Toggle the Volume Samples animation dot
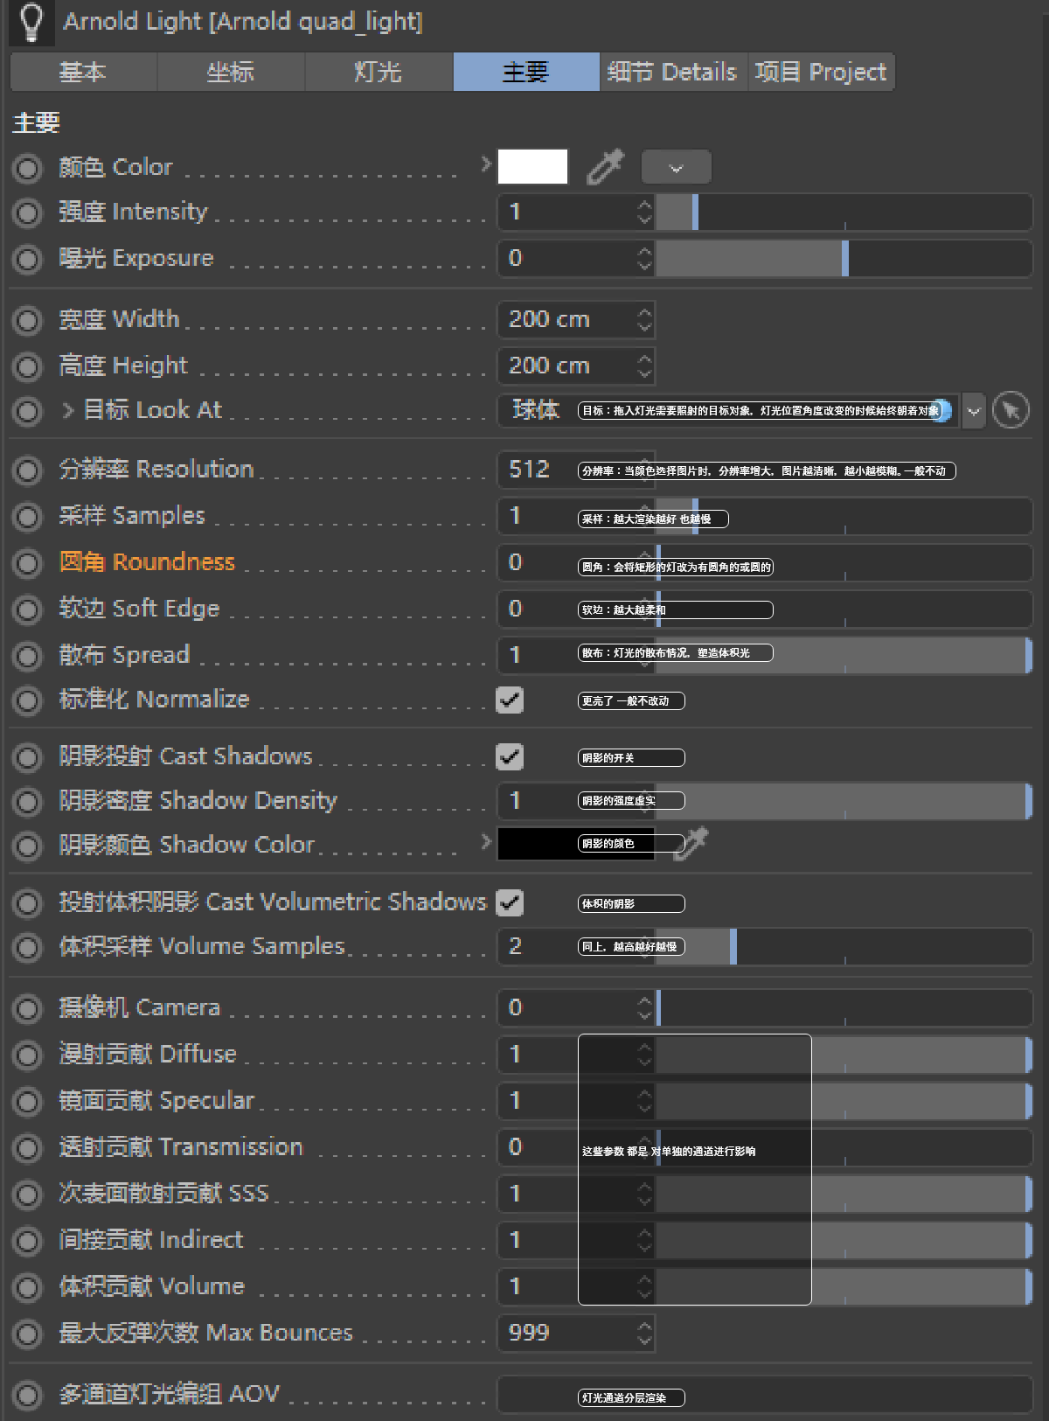 pos(27,947)
